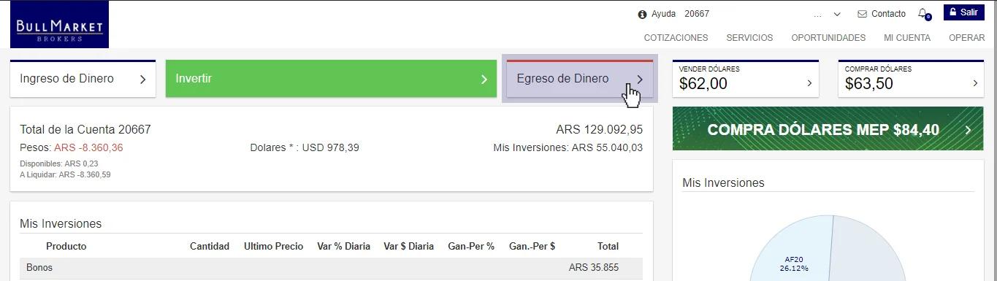Open the Operar menu
997x281 pixels.
tap(966, 38)
